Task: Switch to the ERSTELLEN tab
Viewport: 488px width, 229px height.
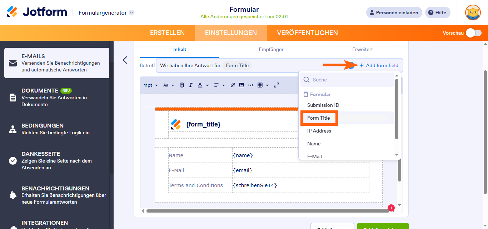Action: (x=167, y=33)
